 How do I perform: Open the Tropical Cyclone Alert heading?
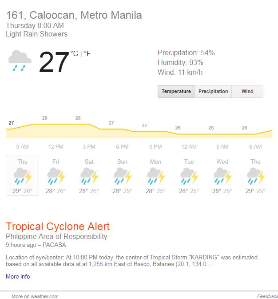click(58, 226)
